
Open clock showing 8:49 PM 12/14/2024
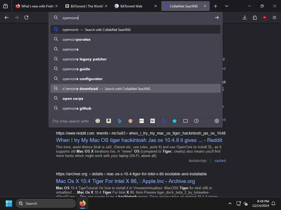260,203
